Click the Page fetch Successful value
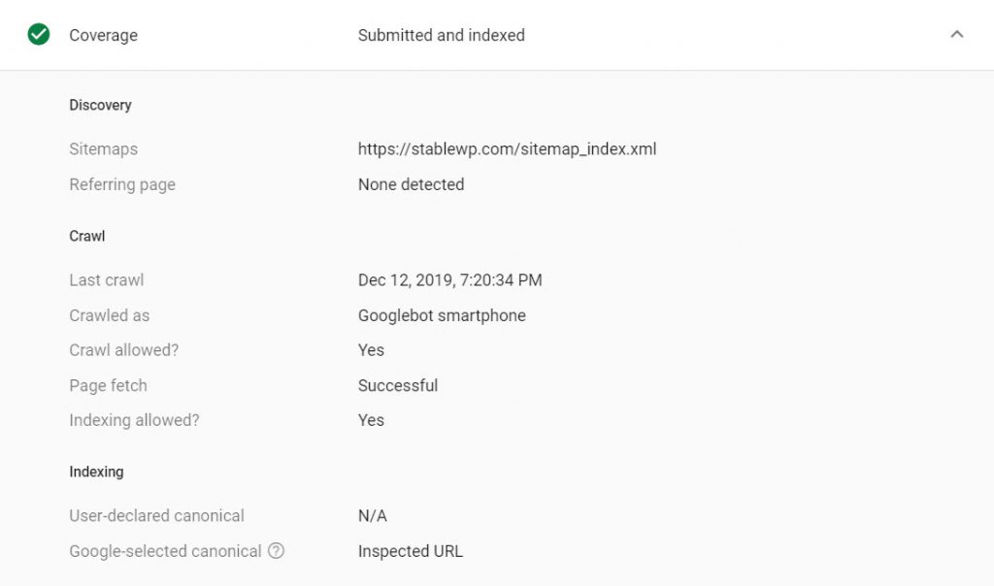Screen dimensions: 994x586 [x=397, y=385]
